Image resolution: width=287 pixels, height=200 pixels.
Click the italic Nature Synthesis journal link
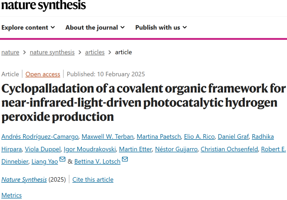pos(24,180)
